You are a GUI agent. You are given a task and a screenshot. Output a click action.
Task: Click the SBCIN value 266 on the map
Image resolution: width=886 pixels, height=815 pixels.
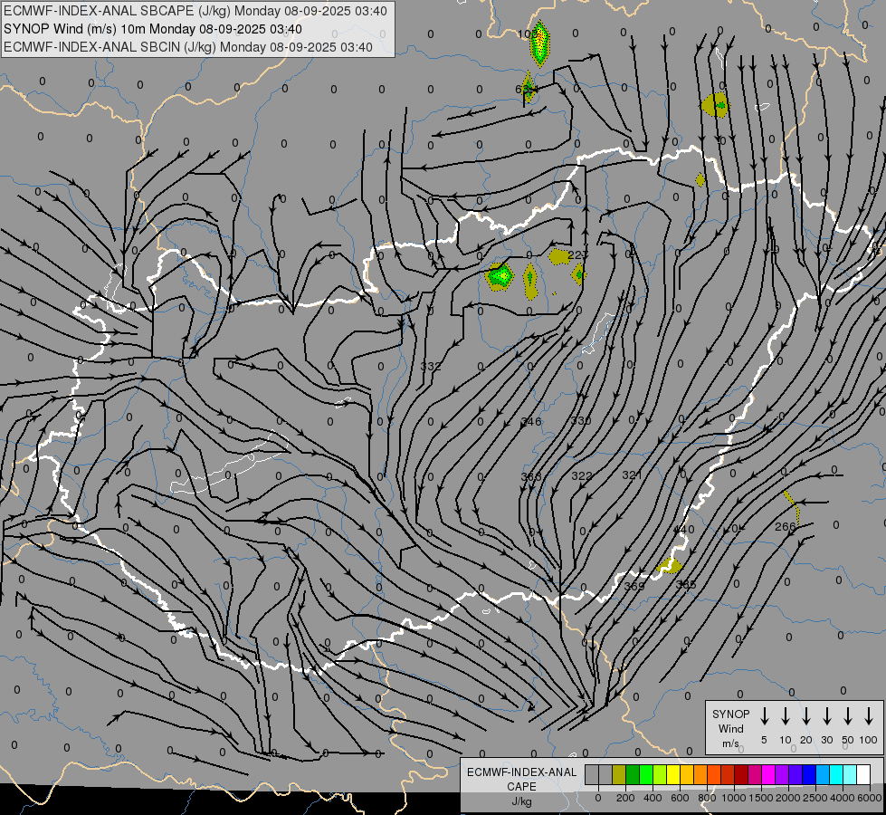(x=785, y=526)
